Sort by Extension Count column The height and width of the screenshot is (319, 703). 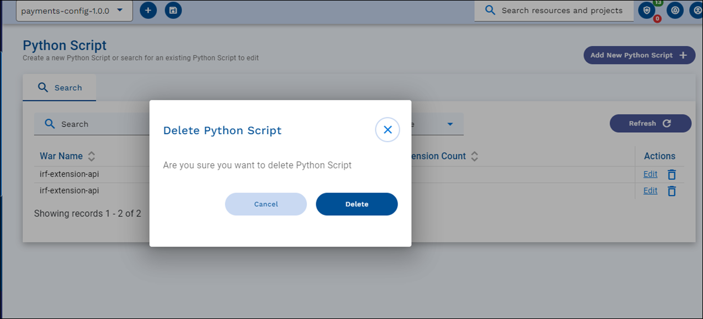475,156
